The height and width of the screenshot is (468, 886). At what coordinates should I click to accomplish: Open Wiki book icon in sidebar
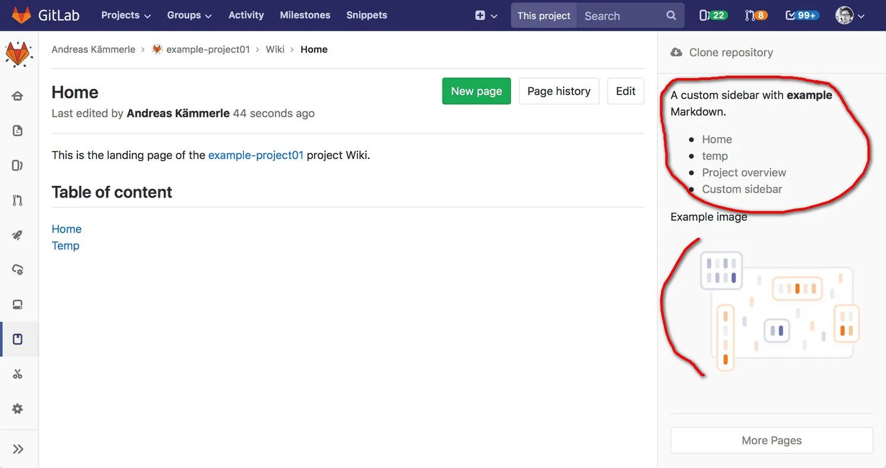click(x=18, y=339)
